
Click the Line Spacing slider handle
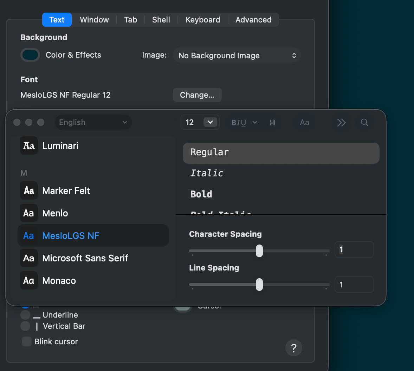click(259, 285)
